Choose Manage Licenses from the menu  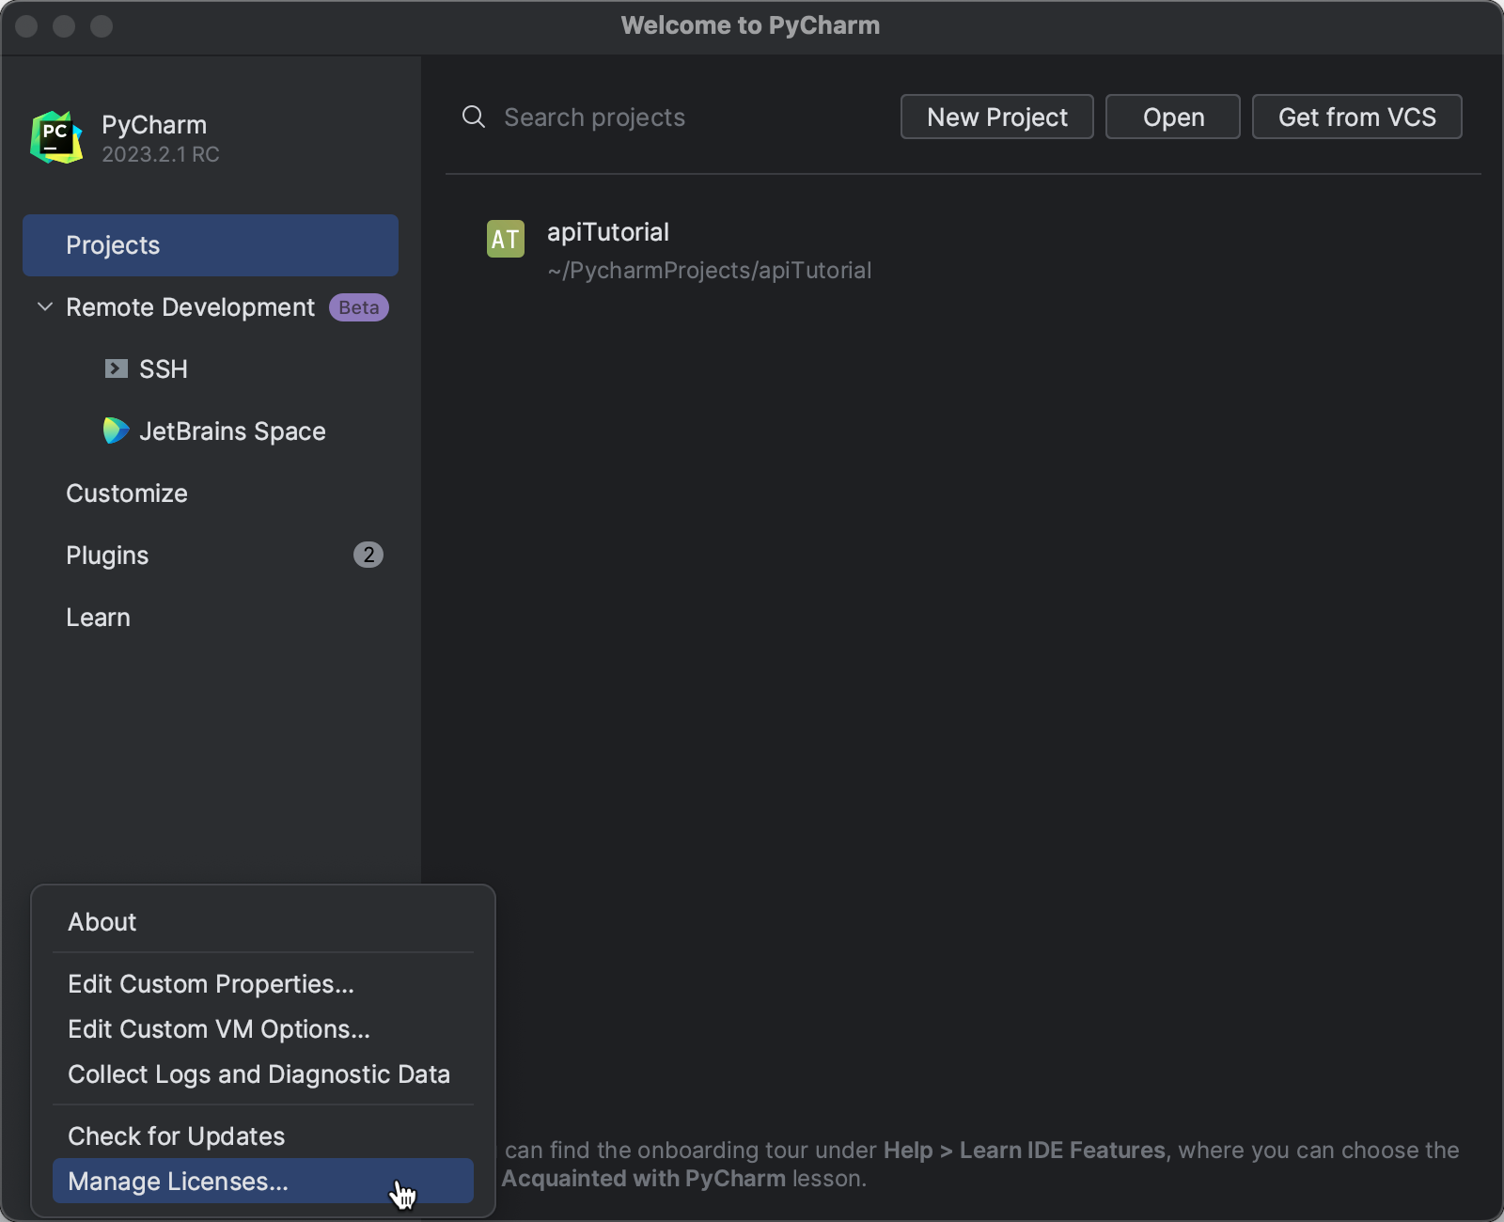pos(179,1182)
